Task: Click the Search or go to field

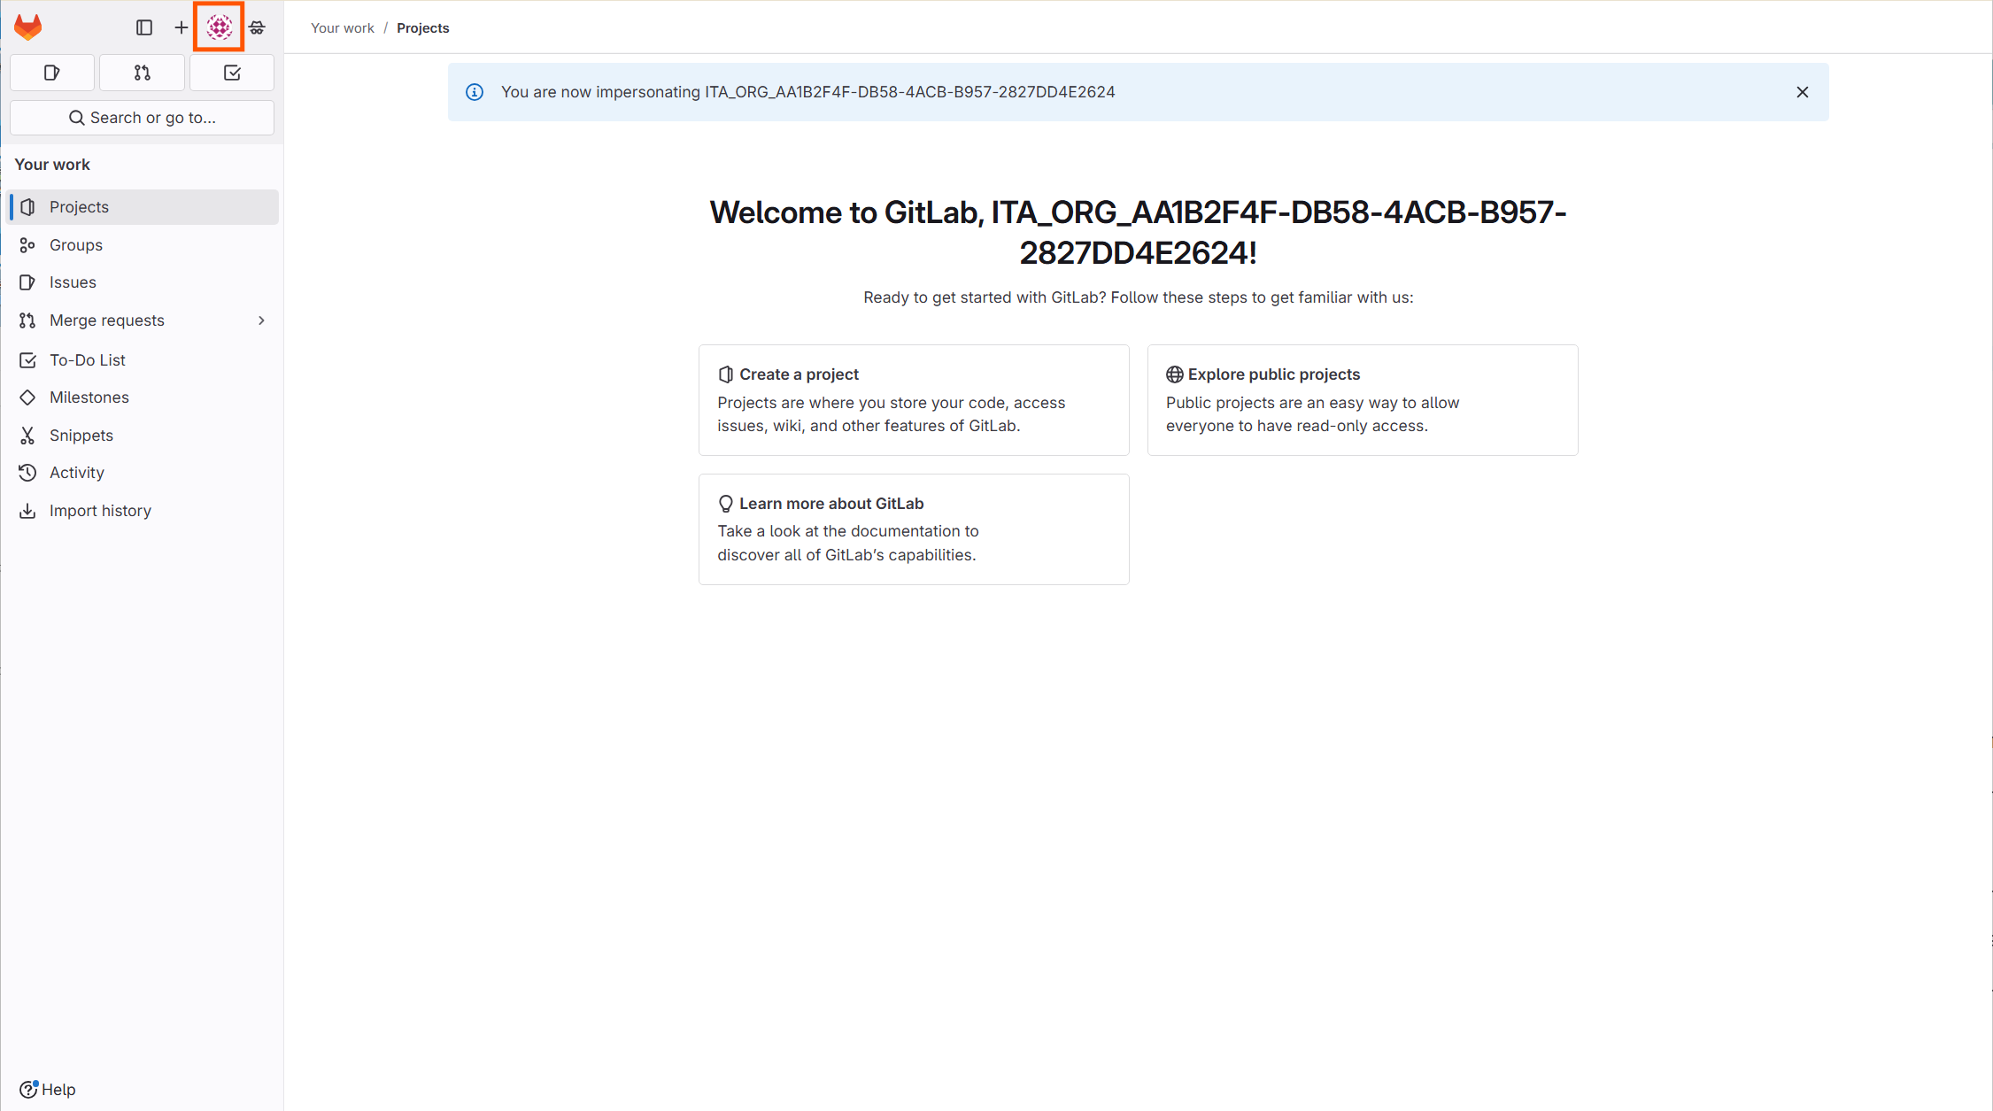Action: [x=142, y=118]
